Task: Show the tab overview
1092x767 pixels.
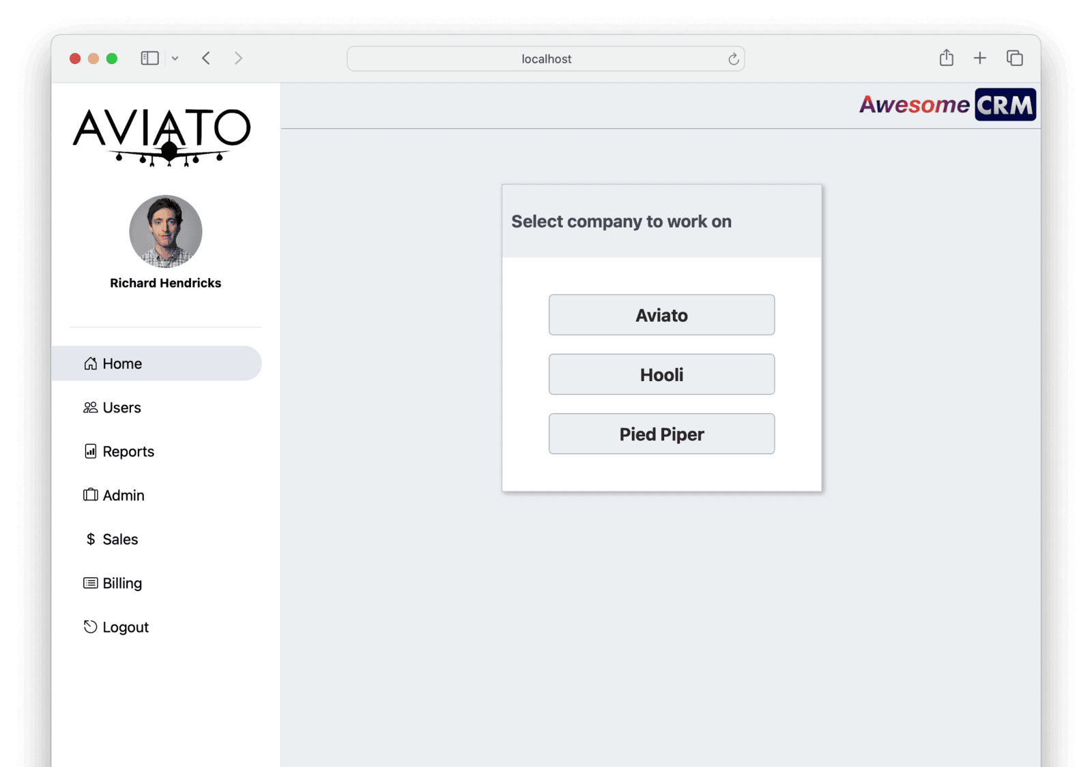Action: [1014, 58]
